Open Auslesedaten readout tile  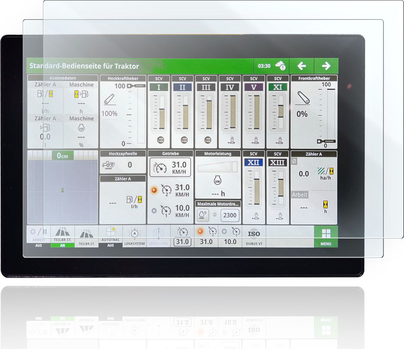63,112
